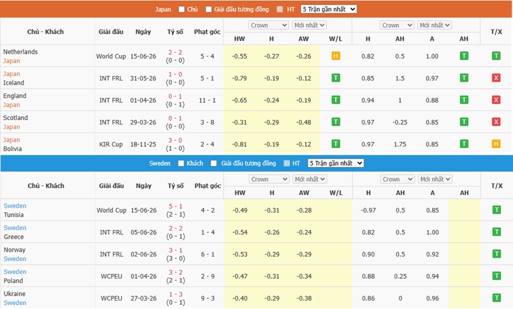Click green T T/X badge in Sweden-Greece row
513x309 pixels.
497,232
